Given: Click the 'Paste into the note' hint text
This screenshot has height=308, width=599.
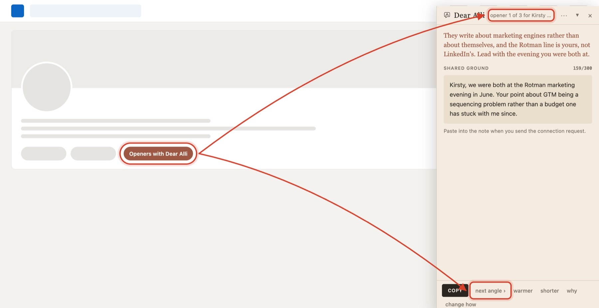Looking at the screenshot, I should (x=514, y=131).
